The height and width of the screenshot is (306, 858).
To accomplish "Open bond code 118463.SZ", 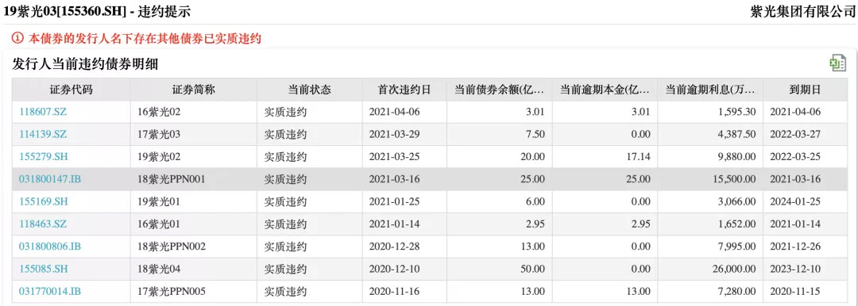I will 43,224.
